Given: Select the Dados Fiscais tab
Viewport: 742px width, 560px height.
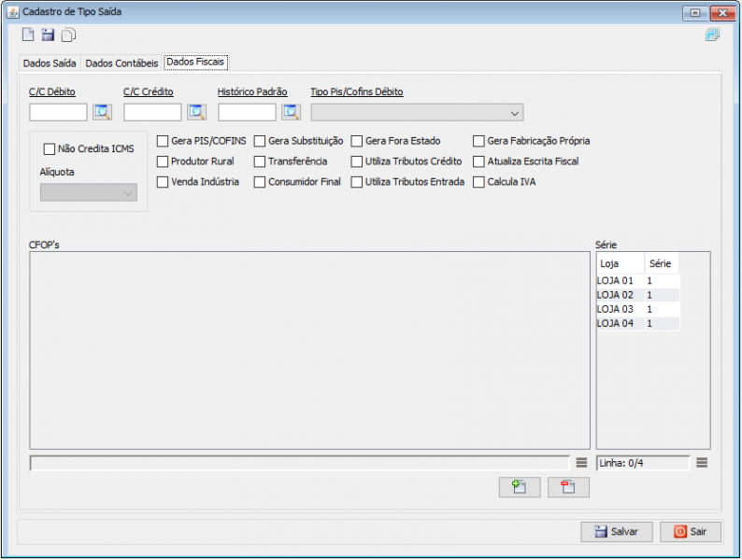Looking at the screenshot, I should click(x=195, y=62).
